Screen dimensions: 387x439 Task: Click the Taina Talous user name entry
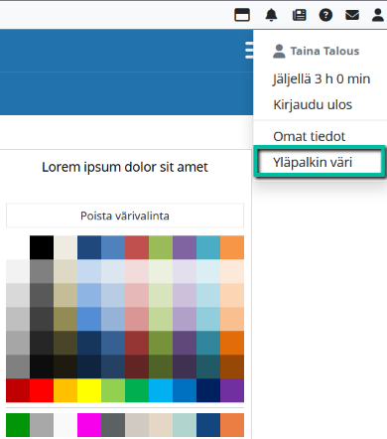tap(317, 51)
